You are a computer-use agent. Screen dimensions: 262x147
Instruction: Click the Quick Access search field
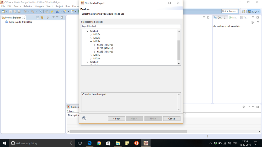point(229,11)
